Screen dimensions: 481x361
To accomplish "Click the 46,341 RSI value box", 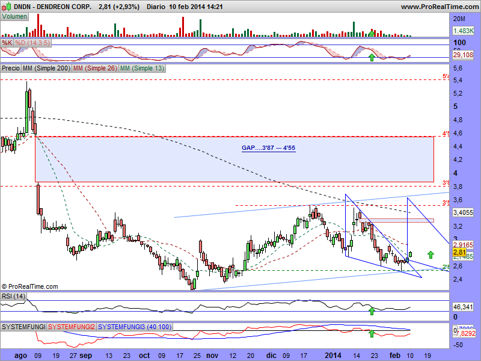I will click(463, 307).
